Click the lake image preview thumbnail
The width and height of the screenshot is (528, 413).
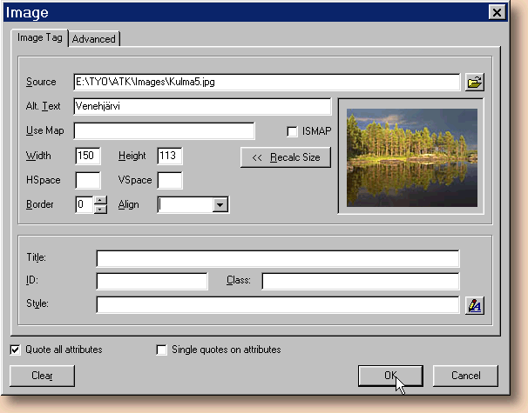tap(412, 157)
